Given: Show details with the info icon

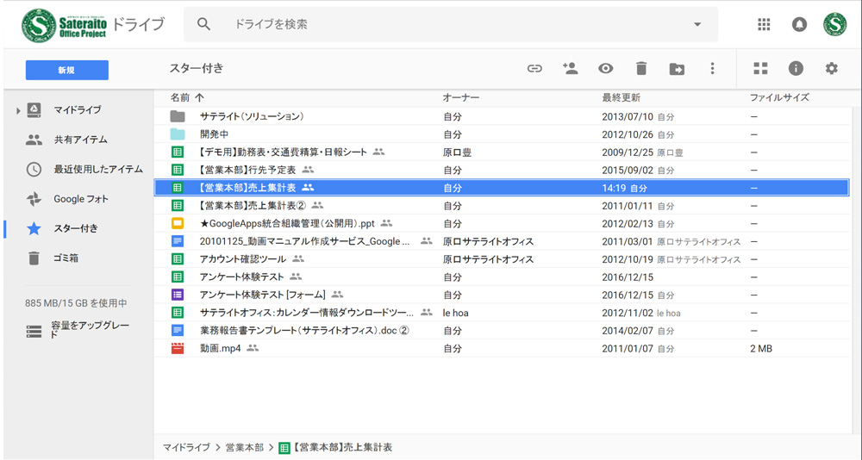Looking at the screenshot, I should point(796,68).
